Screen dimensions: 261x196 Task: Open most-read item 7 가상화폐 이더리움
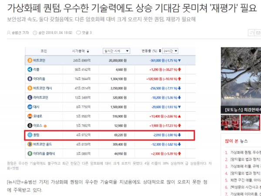(x=245, y=194)
